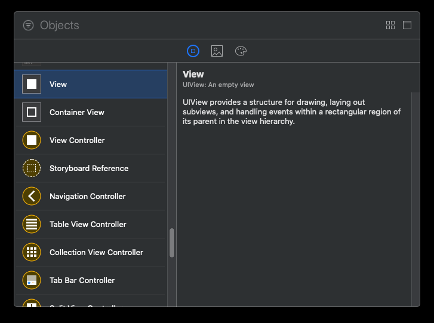
Task: Switch to the image media library tab
Action: (x=217, y=51)
